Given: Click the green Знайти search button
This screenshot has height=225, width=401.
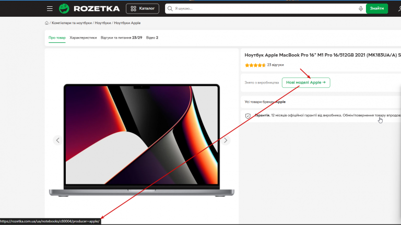Looking at the screenshot, I should point(376,9).
